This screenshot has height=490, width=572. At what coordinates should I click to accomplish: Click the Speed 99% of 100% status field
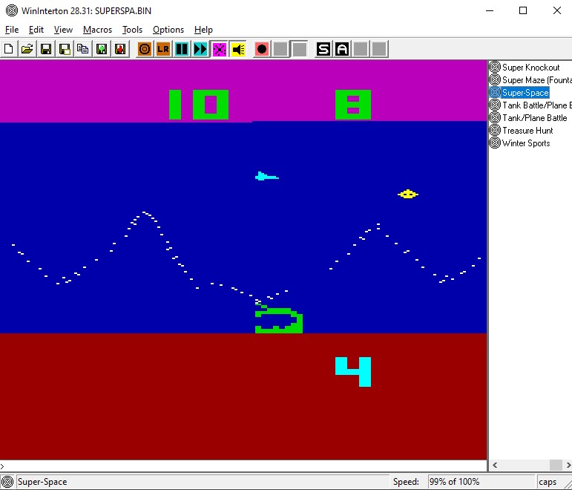click(481, 482)
